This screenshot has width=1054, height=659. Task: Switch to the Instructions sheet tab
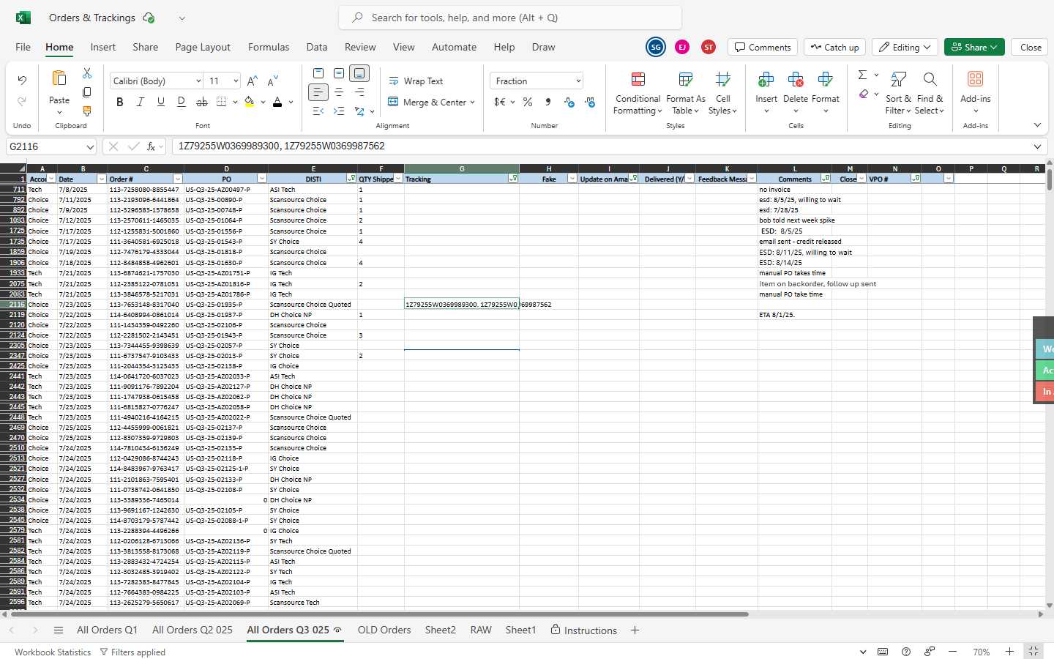pos(583,630)
